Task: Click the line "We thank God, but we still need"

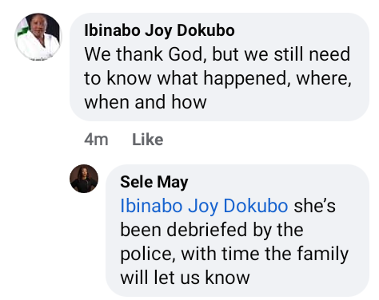Action: pos(217,54)
